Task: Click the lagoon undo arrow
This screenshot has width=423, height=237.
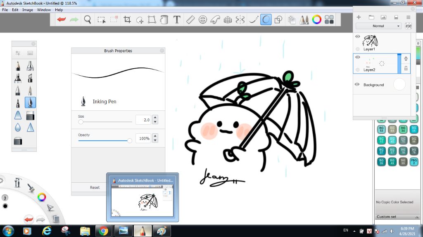Action: coord(29,220)
